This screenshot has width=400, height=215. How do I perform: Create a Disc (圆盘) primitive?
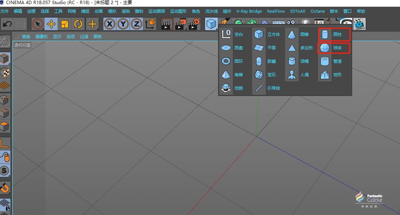coord(233,48)
